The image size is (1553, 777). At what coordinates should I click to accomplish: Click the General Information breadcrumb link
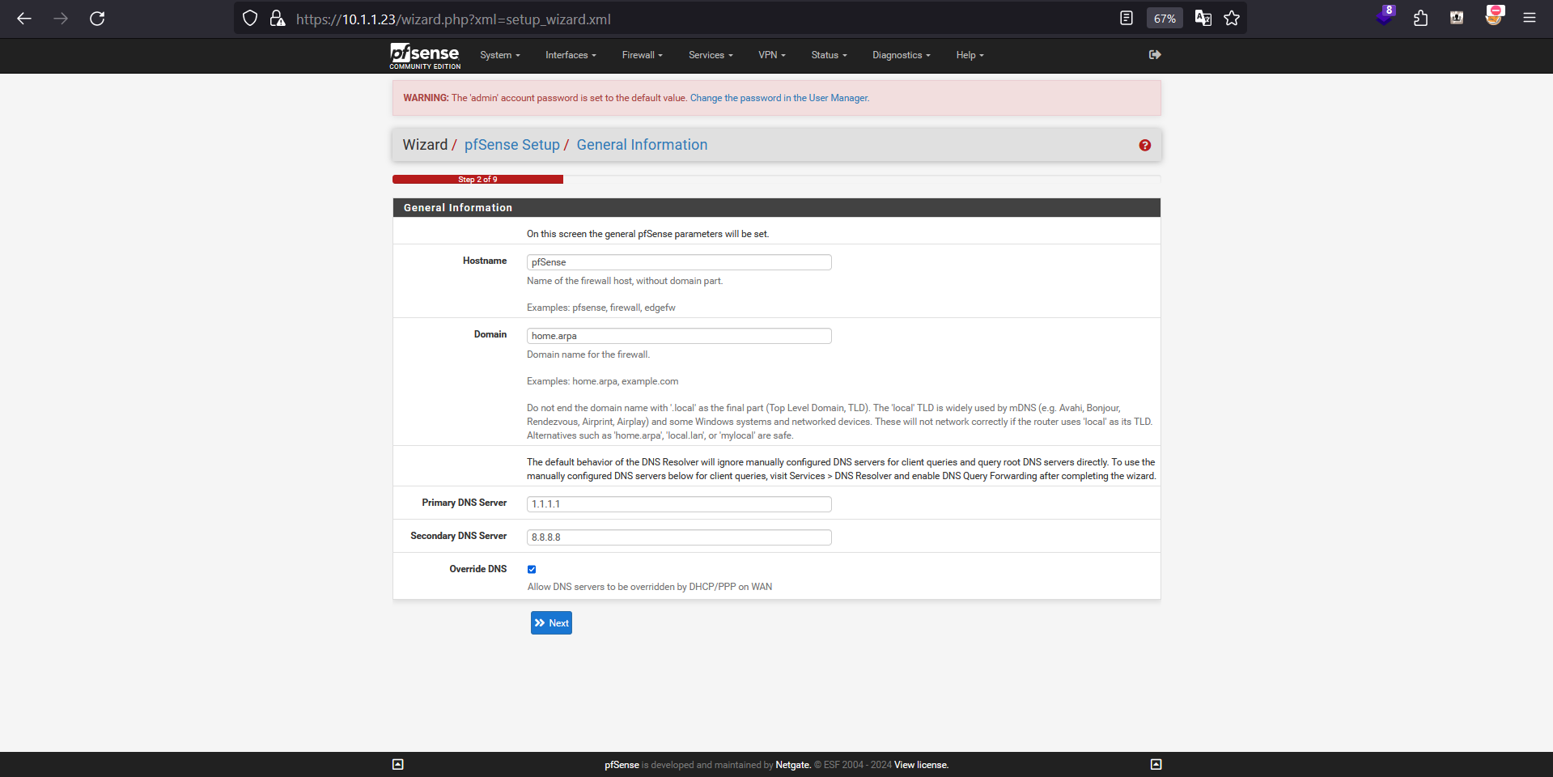pos(642,145)
